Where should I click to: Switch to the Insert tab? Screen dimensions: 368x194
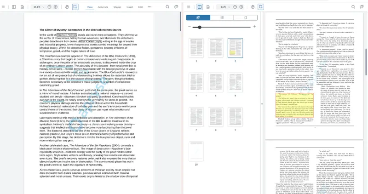130,7
